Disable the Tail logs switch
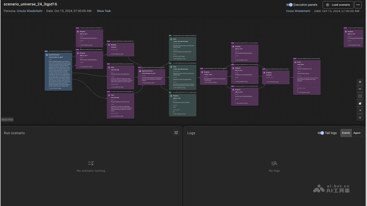 coord(321,133)
